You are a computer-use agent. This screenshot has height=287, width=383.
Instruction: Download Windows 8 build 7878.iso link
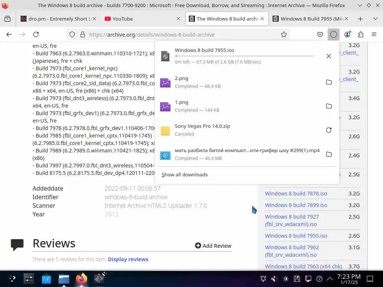pos(296,194)
